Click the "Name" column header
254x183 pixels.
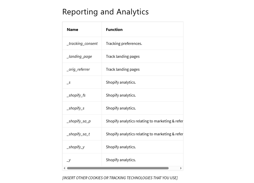[x=72, y=30]
